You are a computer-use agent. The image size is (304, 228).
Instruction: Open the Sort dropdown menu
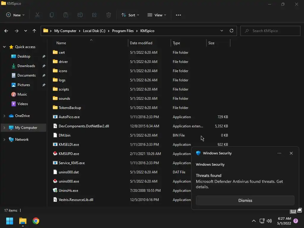(x=130, y=15)
